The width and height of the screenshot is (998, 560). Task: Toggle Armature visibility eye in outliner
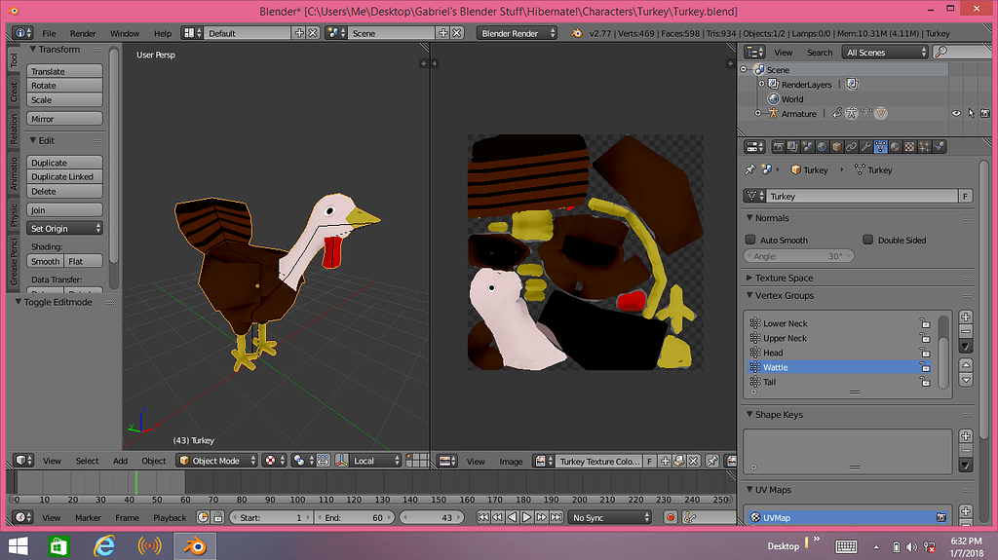(956, 113)
